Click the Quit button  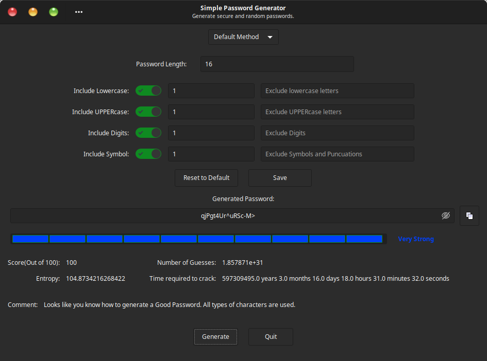coord(271,337)
